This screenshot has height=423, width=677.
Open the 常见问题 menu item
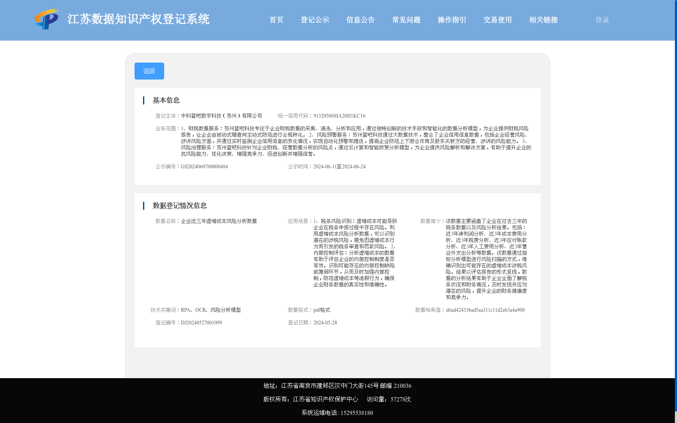click(406, 20)
